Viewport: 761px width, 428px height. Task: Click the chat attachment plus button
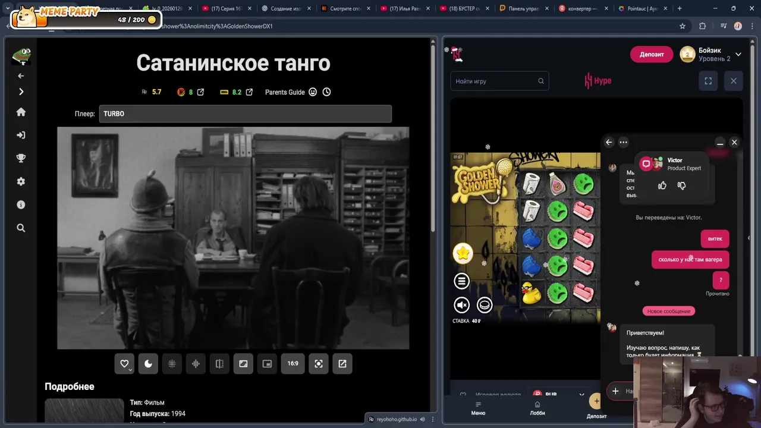coord(615,391)
